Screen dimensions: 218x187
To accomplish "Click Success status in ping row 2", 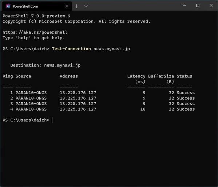I will click(x=186, y=98).
